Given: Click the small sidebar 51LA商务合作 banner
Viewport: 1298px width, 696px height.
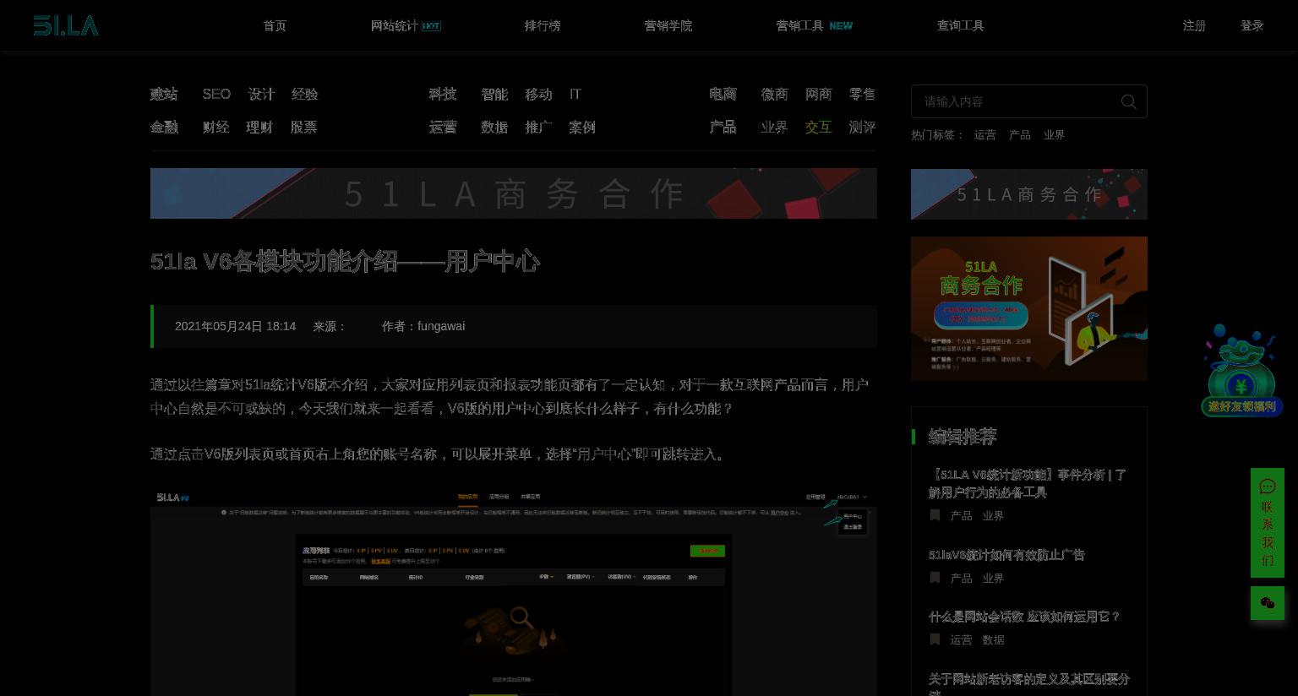Looking at the screenshot, I should [x=1029, y=194].
